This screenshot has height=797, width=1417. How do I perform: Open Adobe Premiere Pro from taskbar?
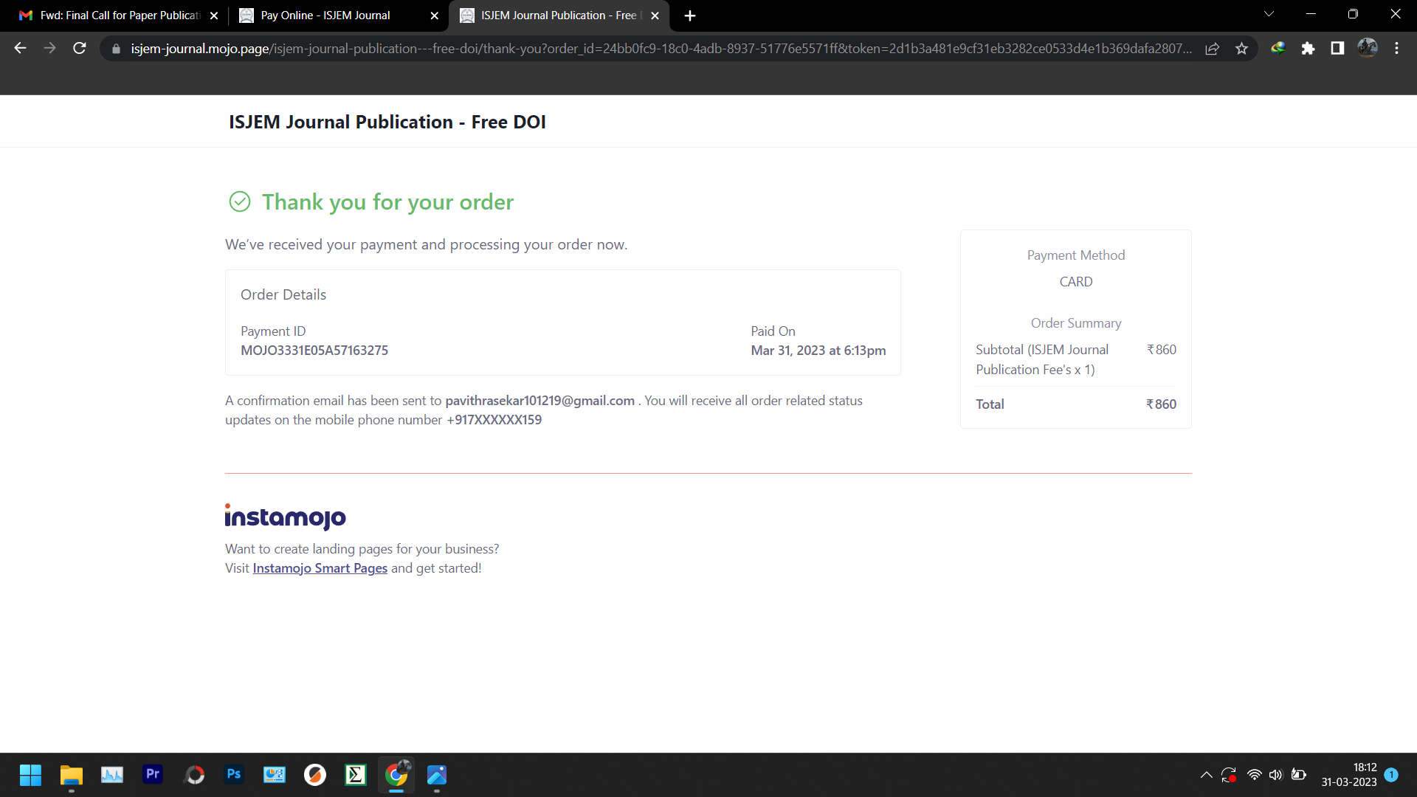point(153,774)
